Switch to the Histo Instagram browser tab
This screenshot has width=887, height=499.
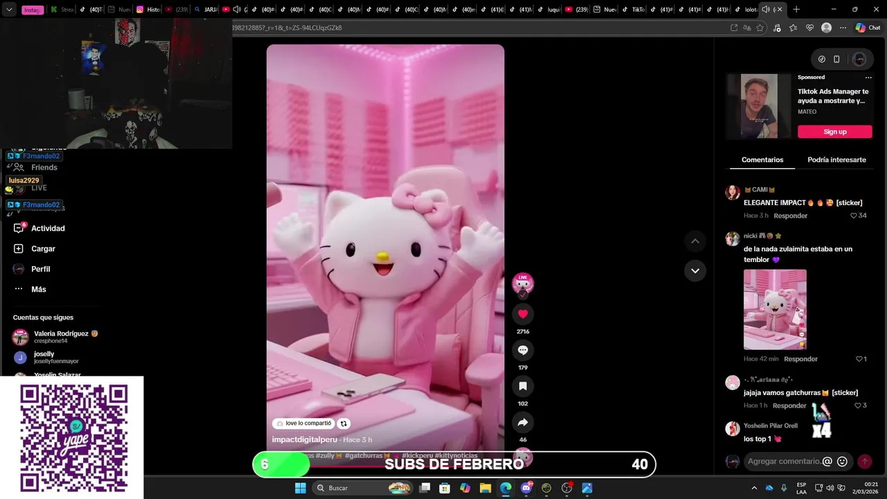tap(148, 10)
